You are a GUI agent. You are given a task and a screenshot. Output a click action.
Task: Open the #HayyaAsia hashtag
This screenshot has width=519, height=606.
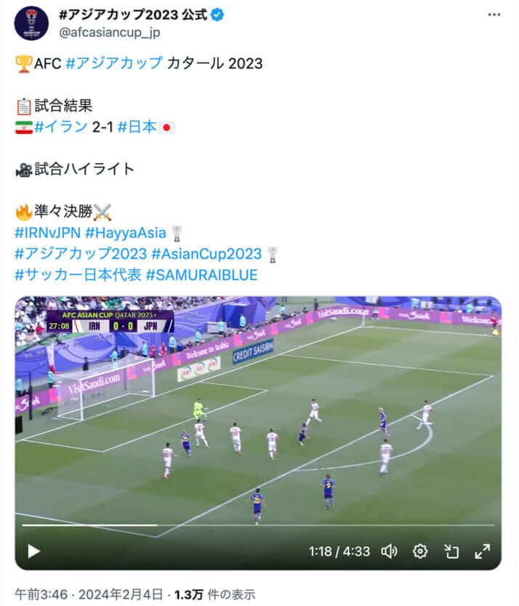[x=126, y=233]
